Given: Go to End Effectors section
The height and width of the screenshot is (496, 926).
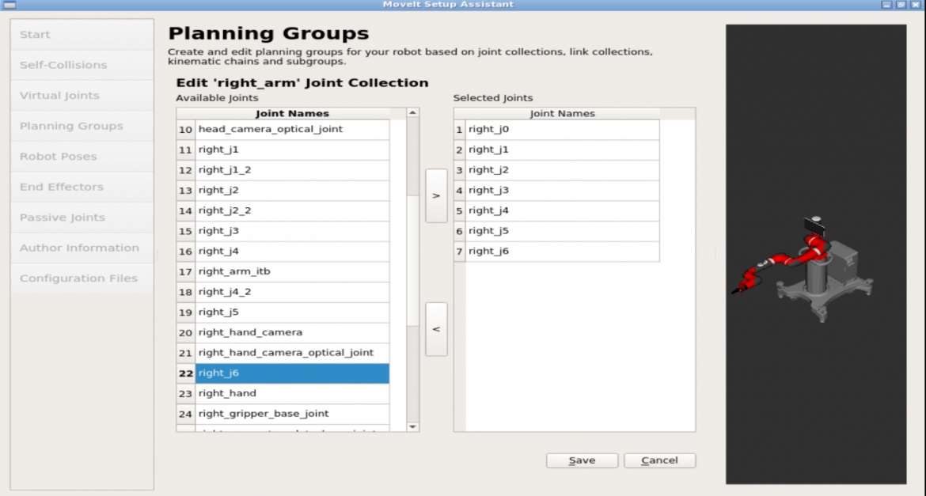Looking at the screenshot, I should [82, 187].
